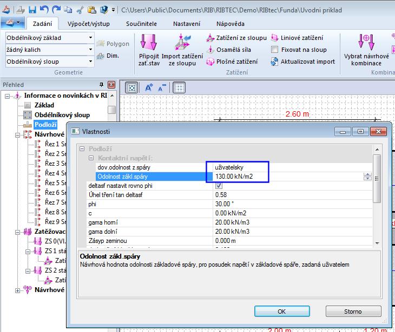Click the Undo arrow icon
The image size is (395, 332).
[x=44, y=10]
